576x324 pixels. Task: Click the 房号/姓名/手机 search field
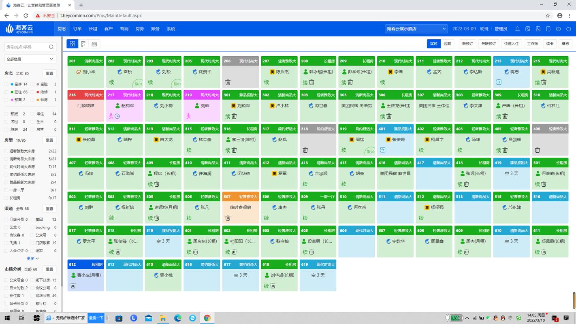click(x=26, y=47)
